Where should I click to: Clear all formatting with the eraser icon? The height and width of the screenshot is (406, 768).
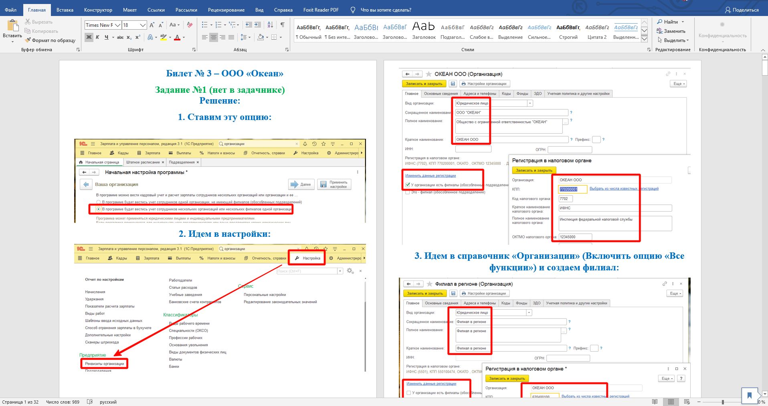click(x=190, y=25)
